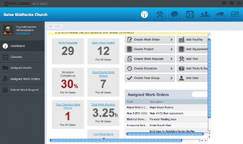The height and width of the screenshot is (144, 243).
Task: Open the Work Requests link
Action: [x=68, y=43]
